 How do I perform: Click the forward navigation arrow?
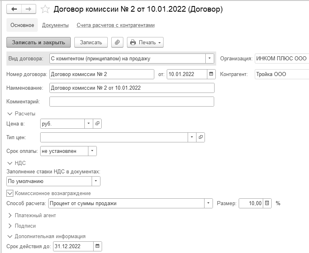coord(29,9)
